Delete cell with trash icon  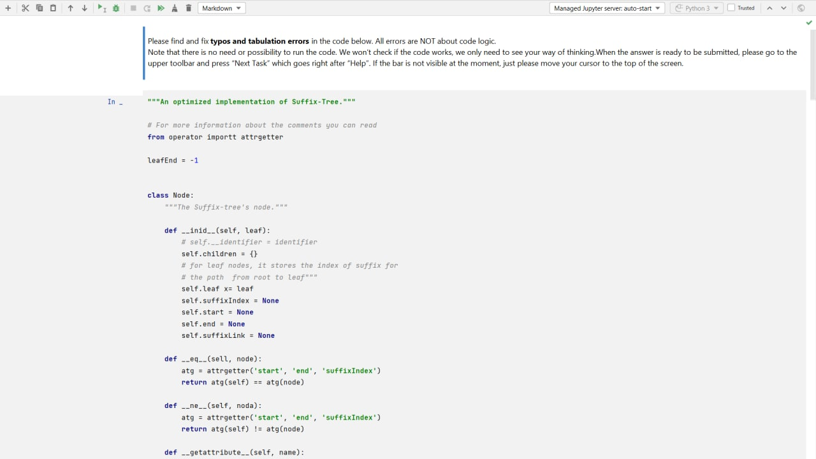[x=189, y=8]
